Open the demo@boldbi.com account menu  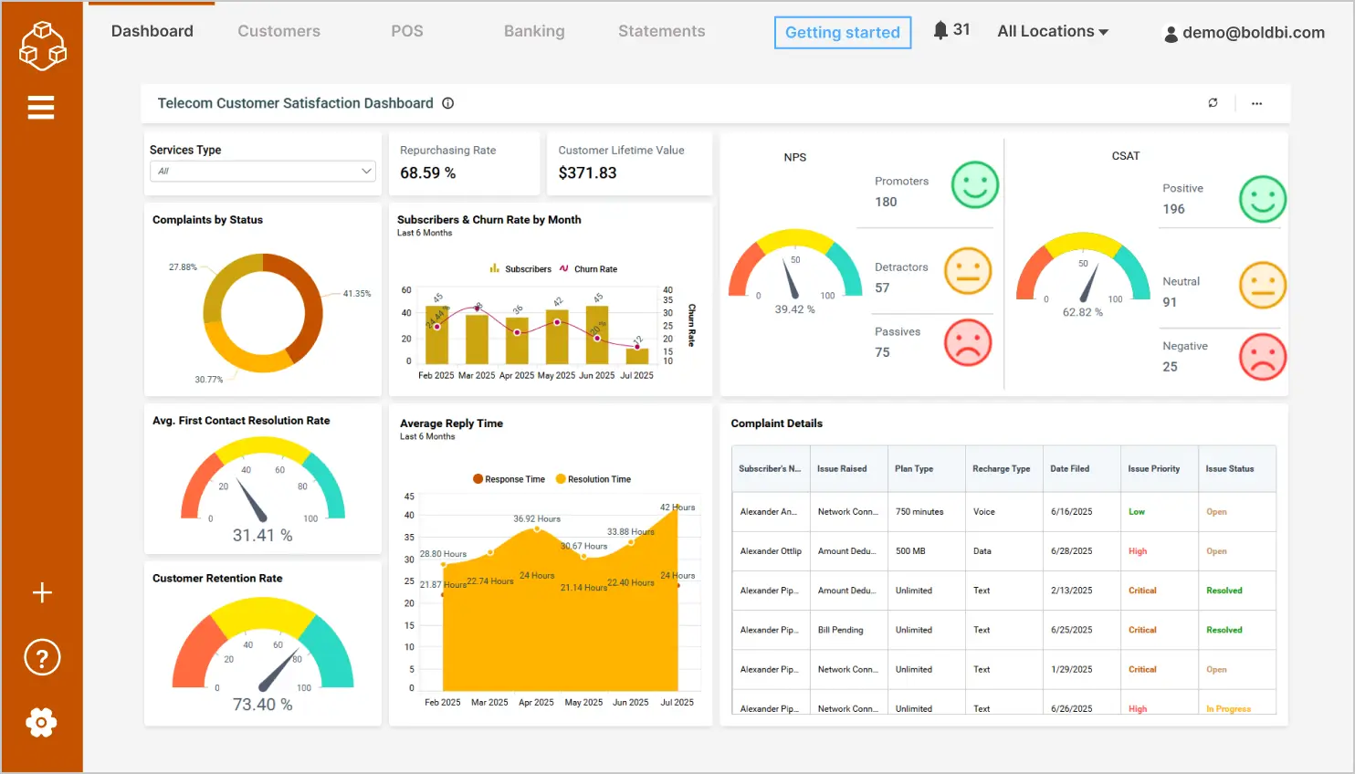1245,33
